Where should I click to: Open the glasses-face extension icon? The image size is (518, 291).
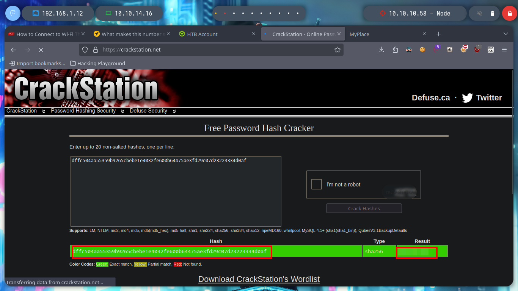tap(409, 50)
